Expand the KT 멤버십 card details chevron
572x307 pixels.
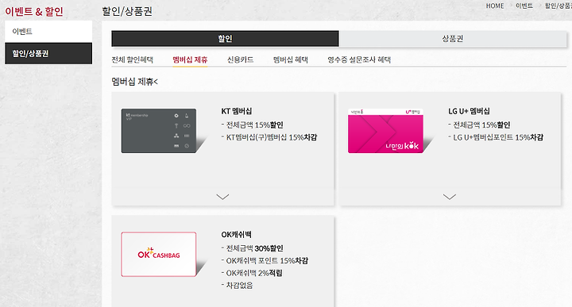(x=222, y=197)
